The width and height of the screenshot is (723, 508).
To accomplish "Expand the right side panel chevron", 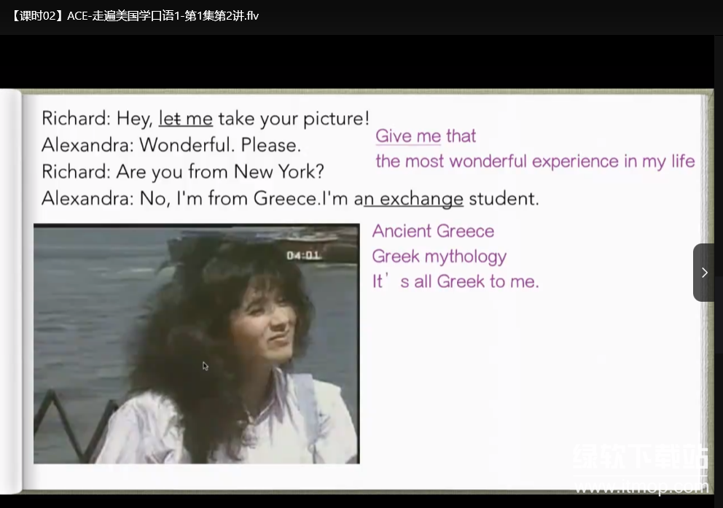I will click(704, 273).
